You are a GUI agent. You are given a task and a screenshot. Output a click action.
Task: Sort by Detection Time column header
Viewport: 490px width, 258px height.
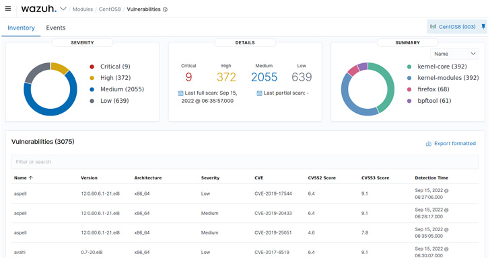(x=431, y=178)
